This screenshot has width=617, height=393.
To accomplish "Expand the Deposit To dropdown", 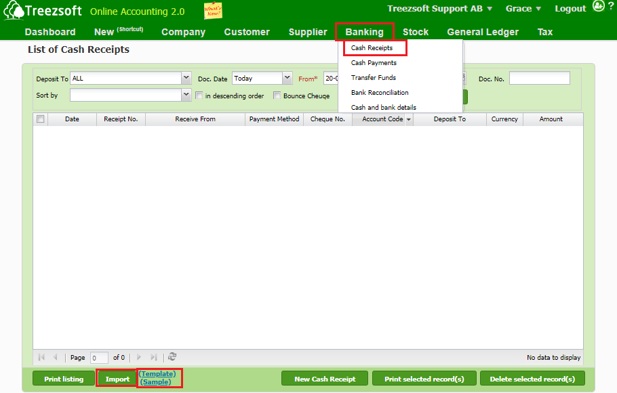I will point(186,79).
